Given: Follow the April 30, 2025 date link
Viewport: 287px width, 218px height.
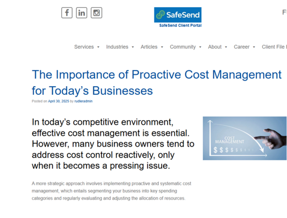Looking at the screenshot, I should click(58, 101).
